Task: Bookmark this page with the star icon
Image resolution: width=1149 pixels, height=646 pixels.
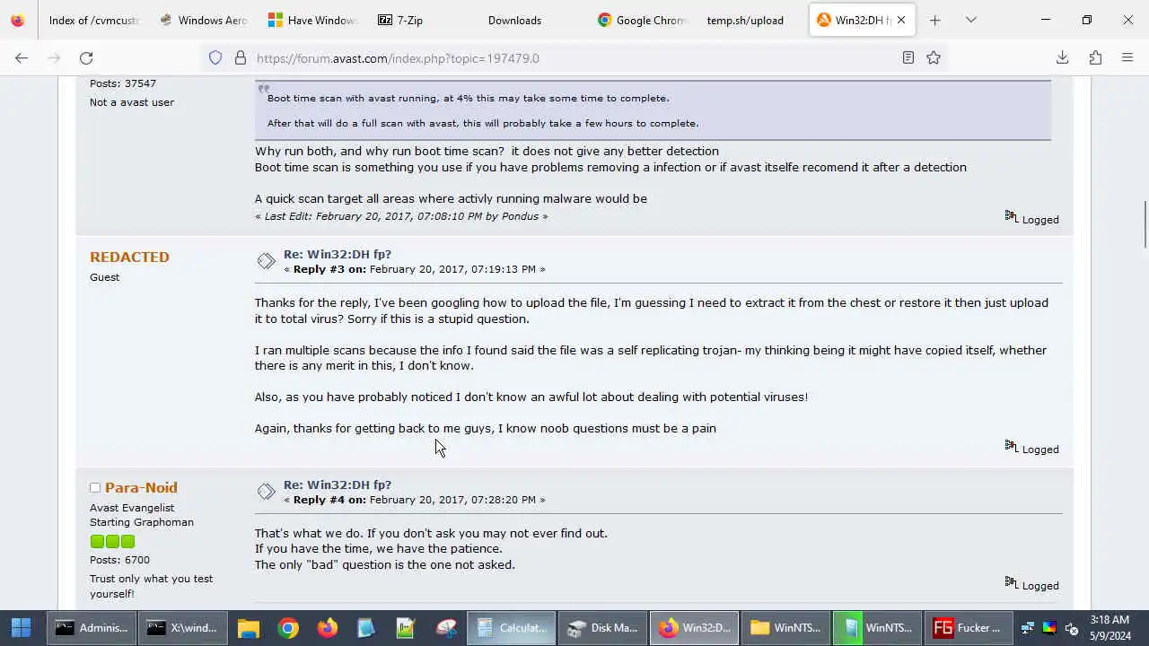Action: pos(934,58)
